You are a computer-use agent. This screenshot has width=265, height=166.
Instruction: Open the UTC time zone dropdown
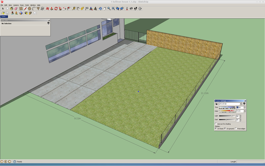click(x=240, y=104)
